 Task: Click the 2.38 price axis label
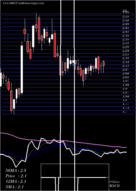pos(126,35)
